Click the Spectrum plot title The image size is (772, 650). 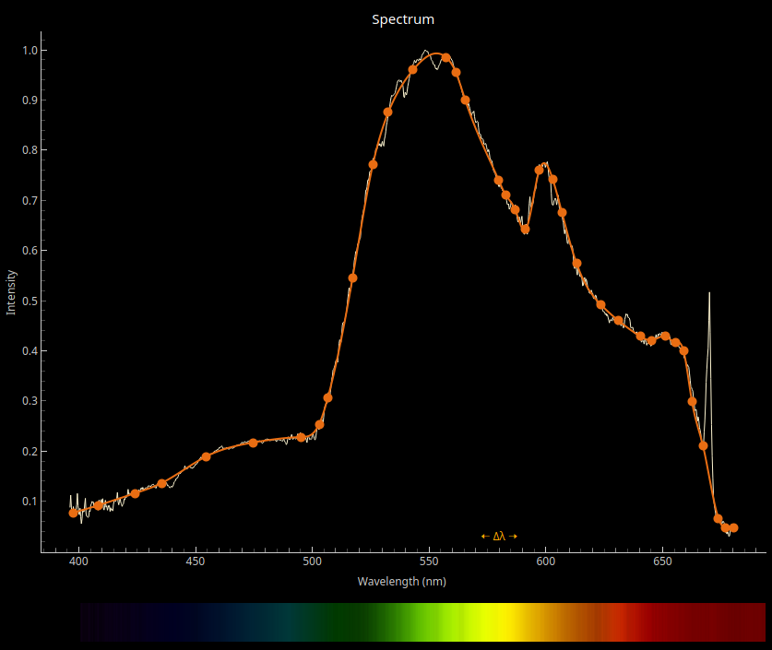[403, 19]
